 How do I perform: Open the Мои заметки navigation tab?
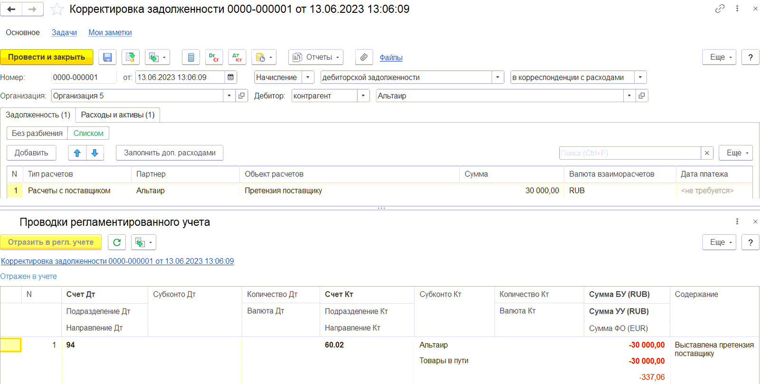tap(110, 33)
